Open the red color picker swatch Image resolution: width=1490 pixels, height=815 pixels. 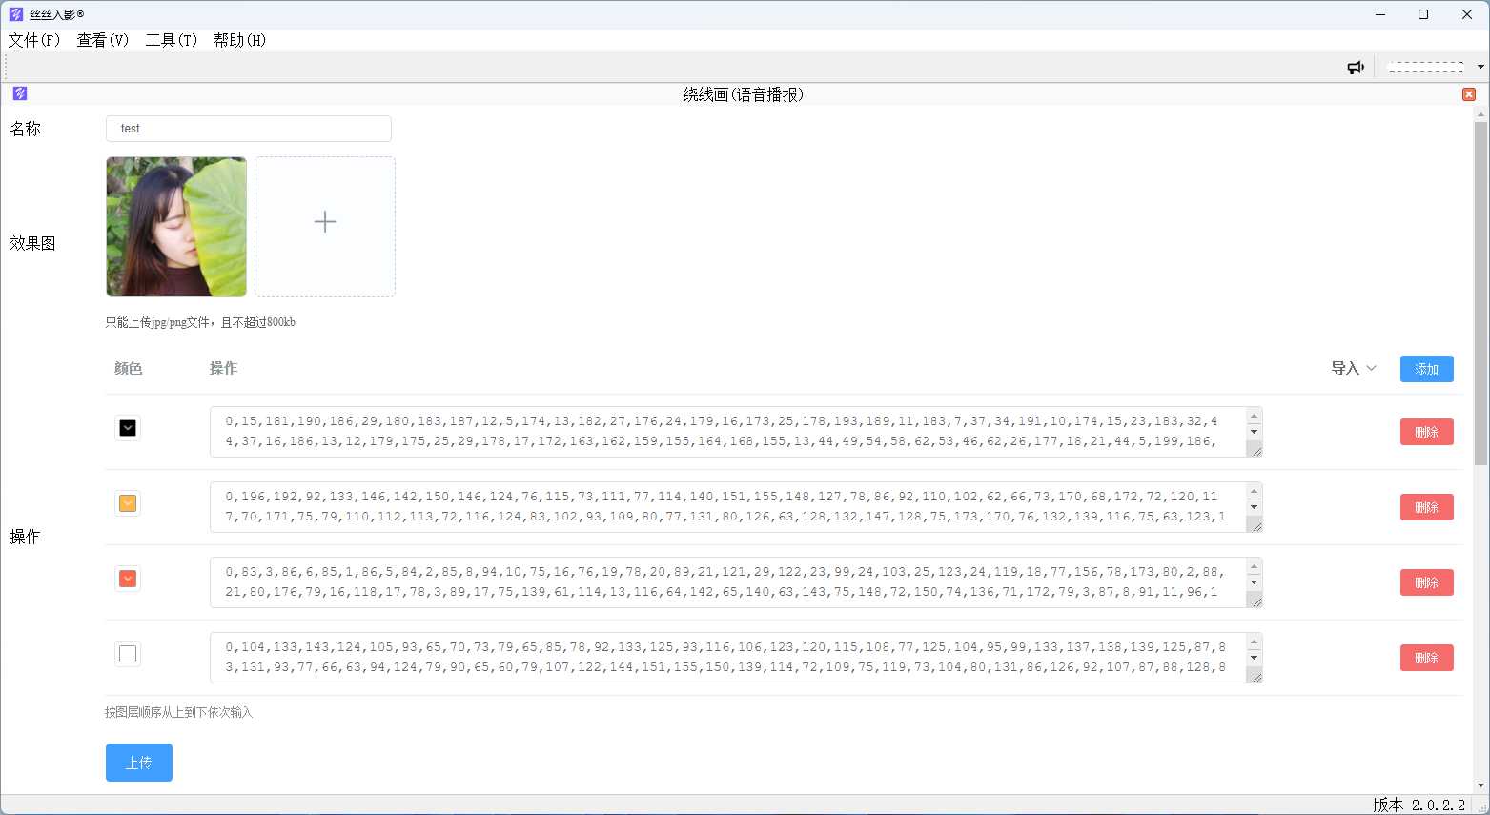(128, 579)
